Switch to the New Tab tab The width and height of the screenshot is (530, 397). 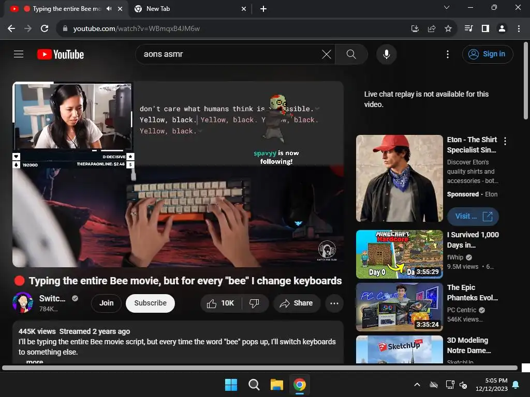189,9
